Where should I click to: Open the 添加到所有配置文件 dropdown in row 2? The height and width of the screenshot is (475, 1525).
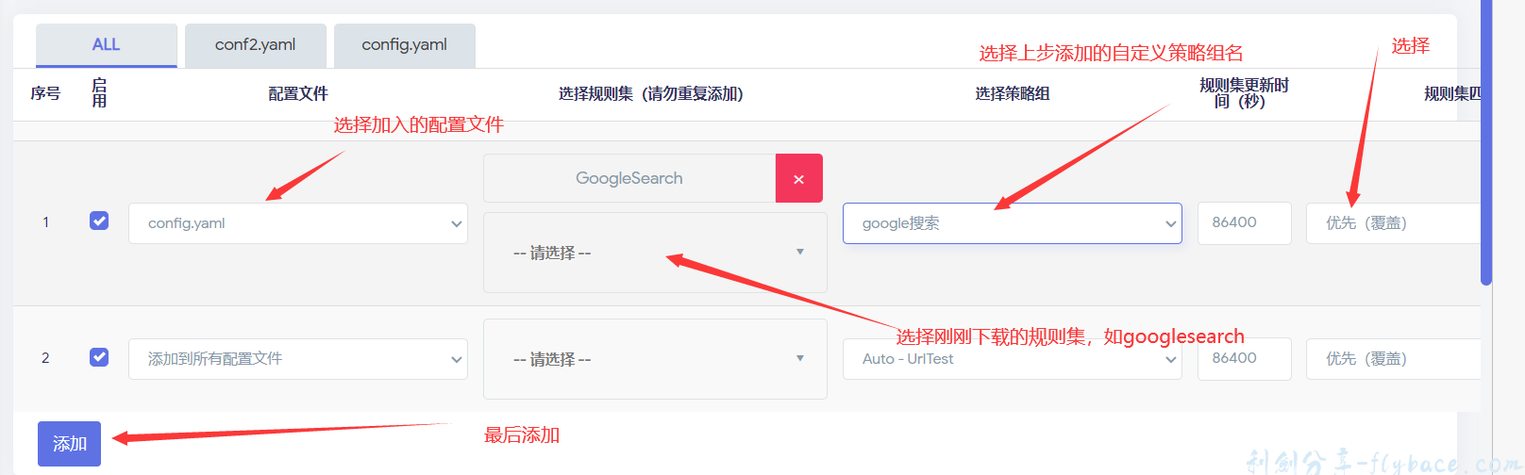(x=297, y=359)
